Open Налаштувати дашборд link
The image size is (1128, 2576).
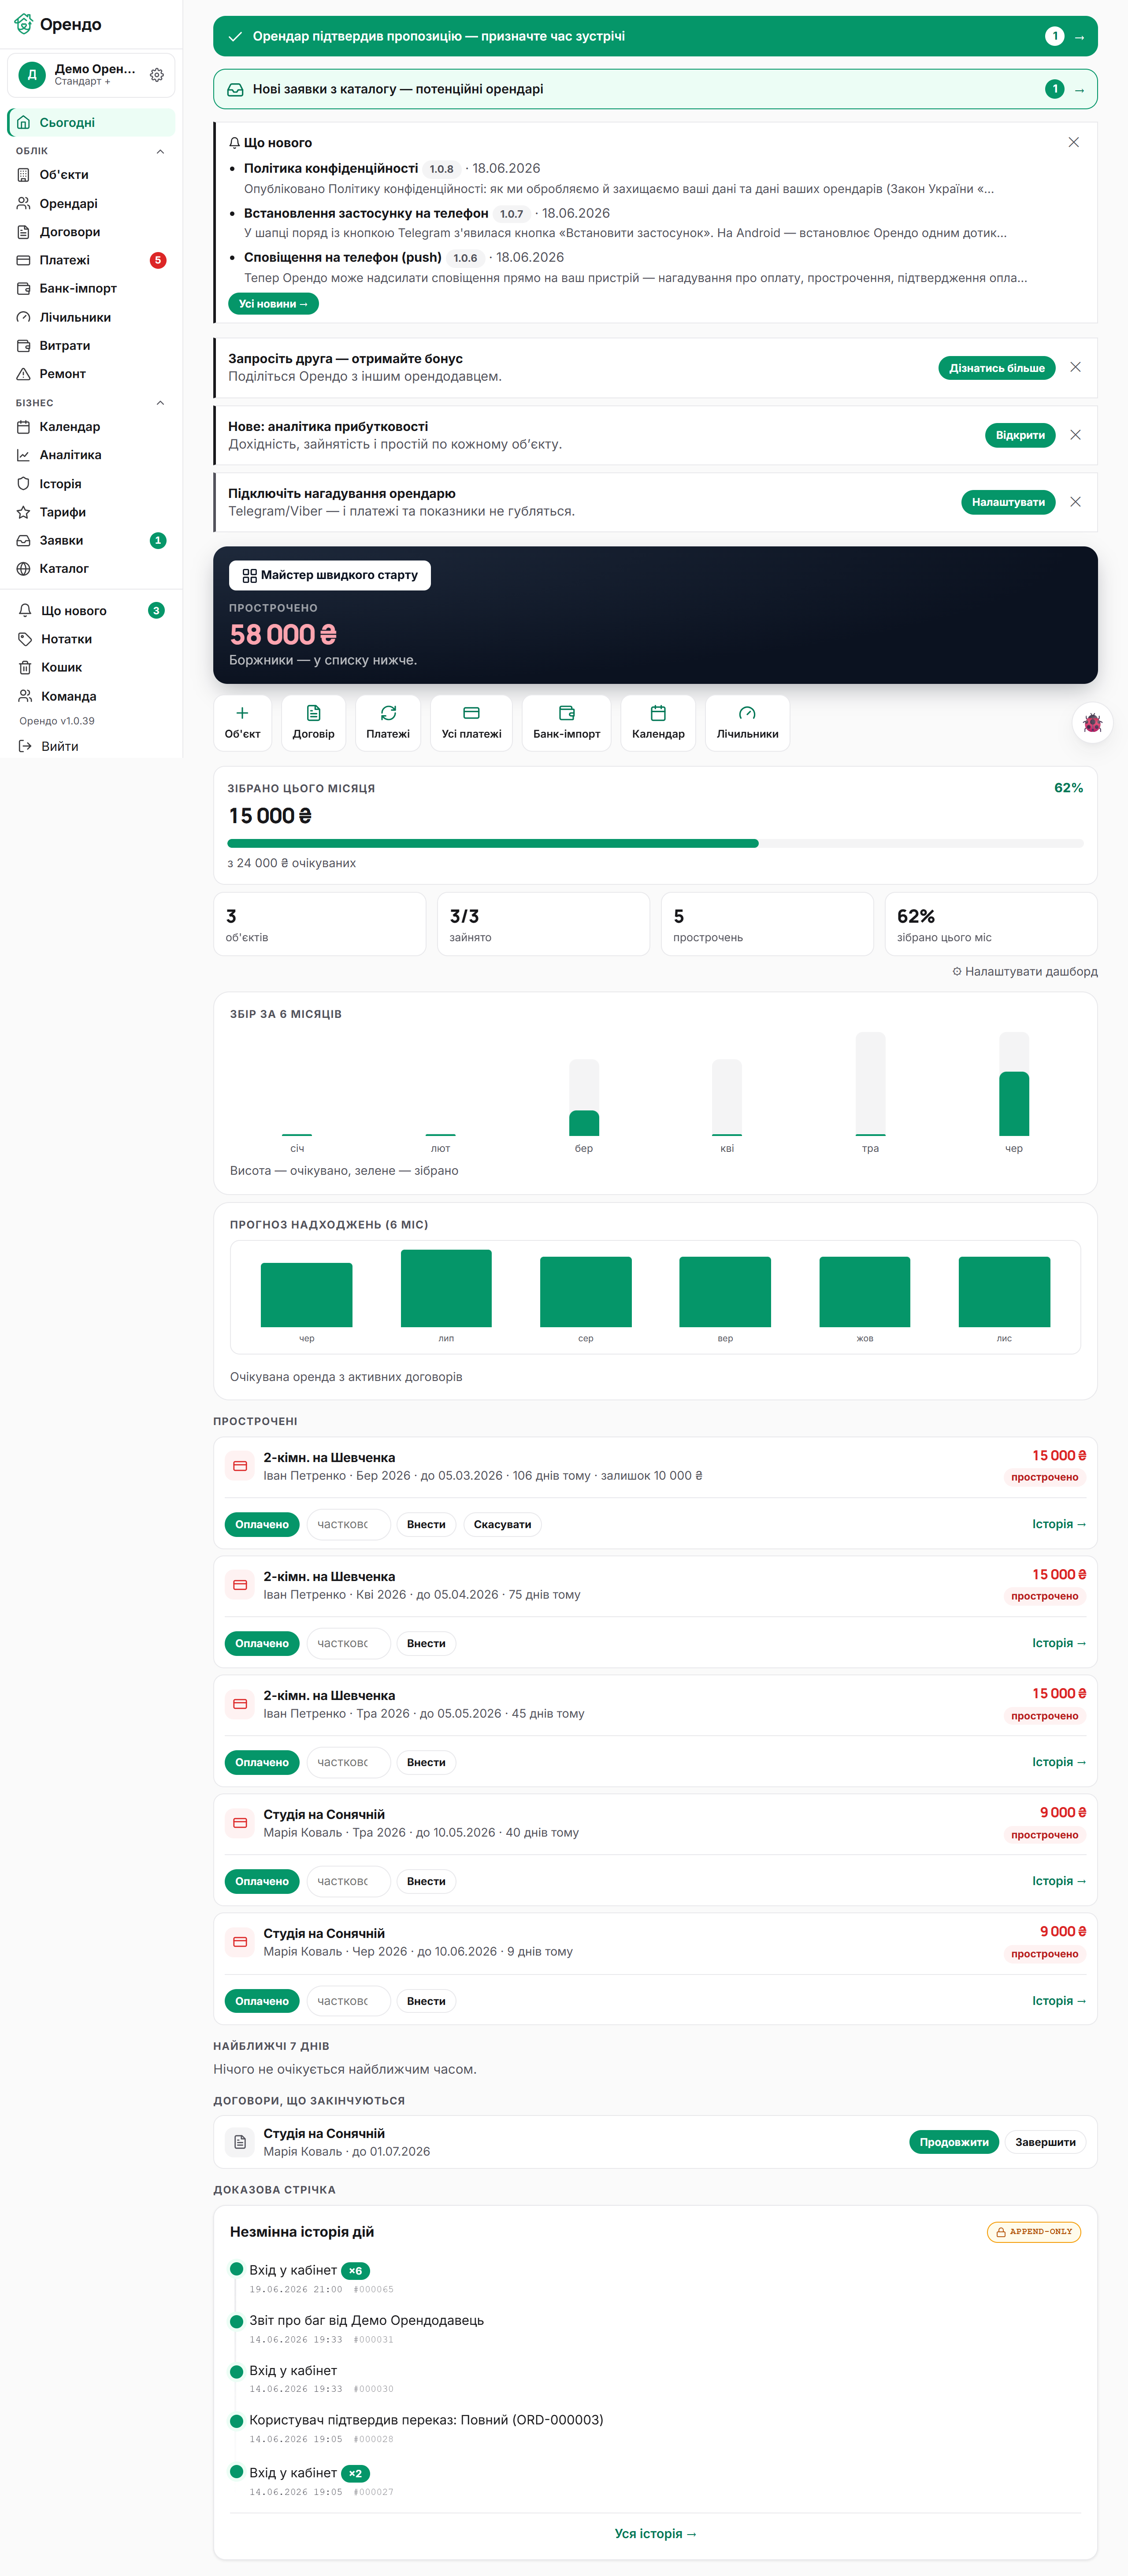pyautogui.click(x=1024, y=971)
